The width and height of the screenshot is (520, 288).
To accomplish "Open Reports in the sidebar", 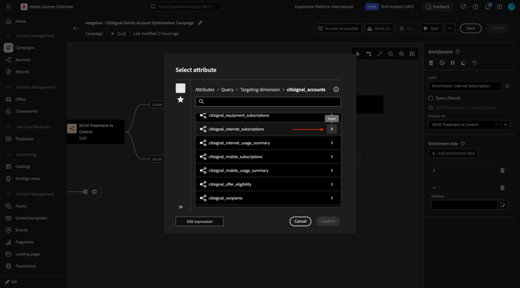I will coord(22,72).
